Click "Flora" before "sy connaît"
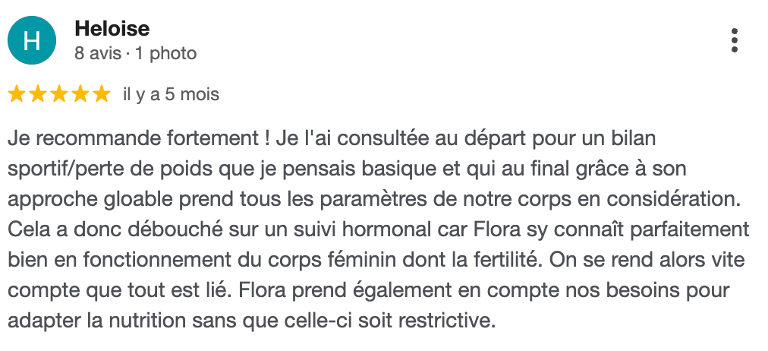Viewport: 768px width, 351px height. pos(496,229)
